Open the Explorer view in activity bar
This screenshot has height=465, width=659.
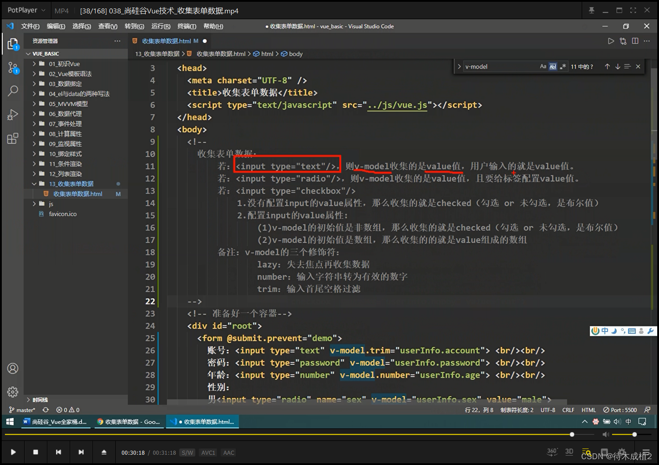point(13,44)
